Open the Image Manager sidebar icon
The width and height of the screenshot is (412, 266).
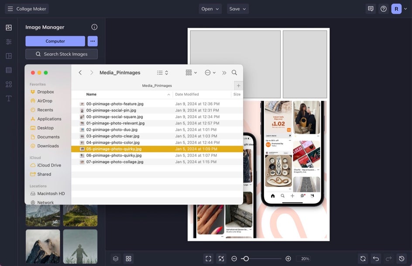pyautogui.click(x=9, y=27)
